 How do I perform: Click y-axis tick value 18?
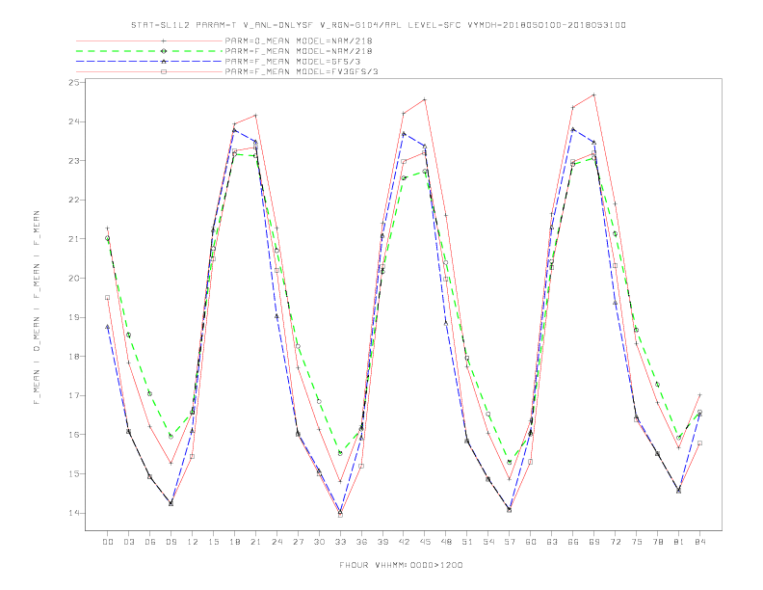[x=73, y=357]
